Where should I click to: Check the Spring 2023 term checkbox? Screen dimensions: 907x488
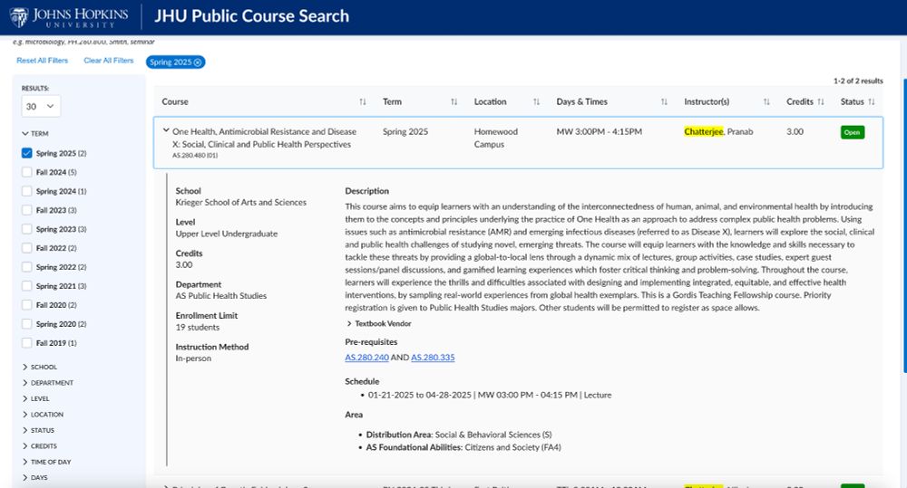(26, 229)
